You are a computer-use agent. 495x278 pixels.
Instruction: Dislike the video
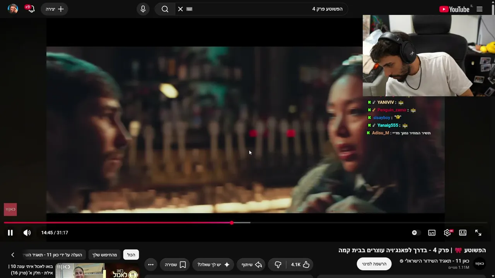coord(278,264)
